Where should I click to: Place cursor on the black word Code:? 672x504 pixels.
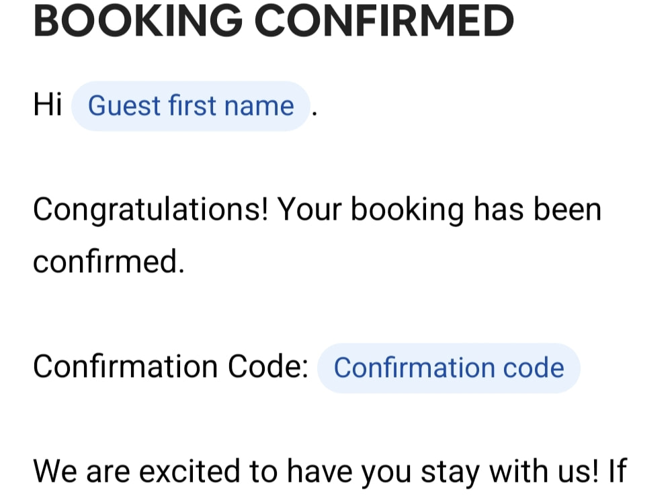point(268,366)
